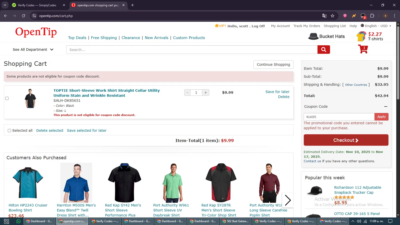This screenshot has height=225, width=400.
Task: Show hidden icons in system tray
Action: point(353,221)
